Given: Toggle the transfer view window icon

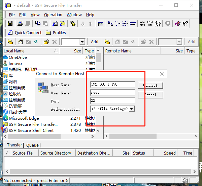Looking at the screenshot, I should [x=100, y=24].
